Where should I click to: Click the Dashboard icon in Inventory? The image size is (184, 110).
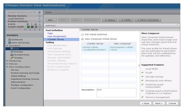click(x=10, y=40)
